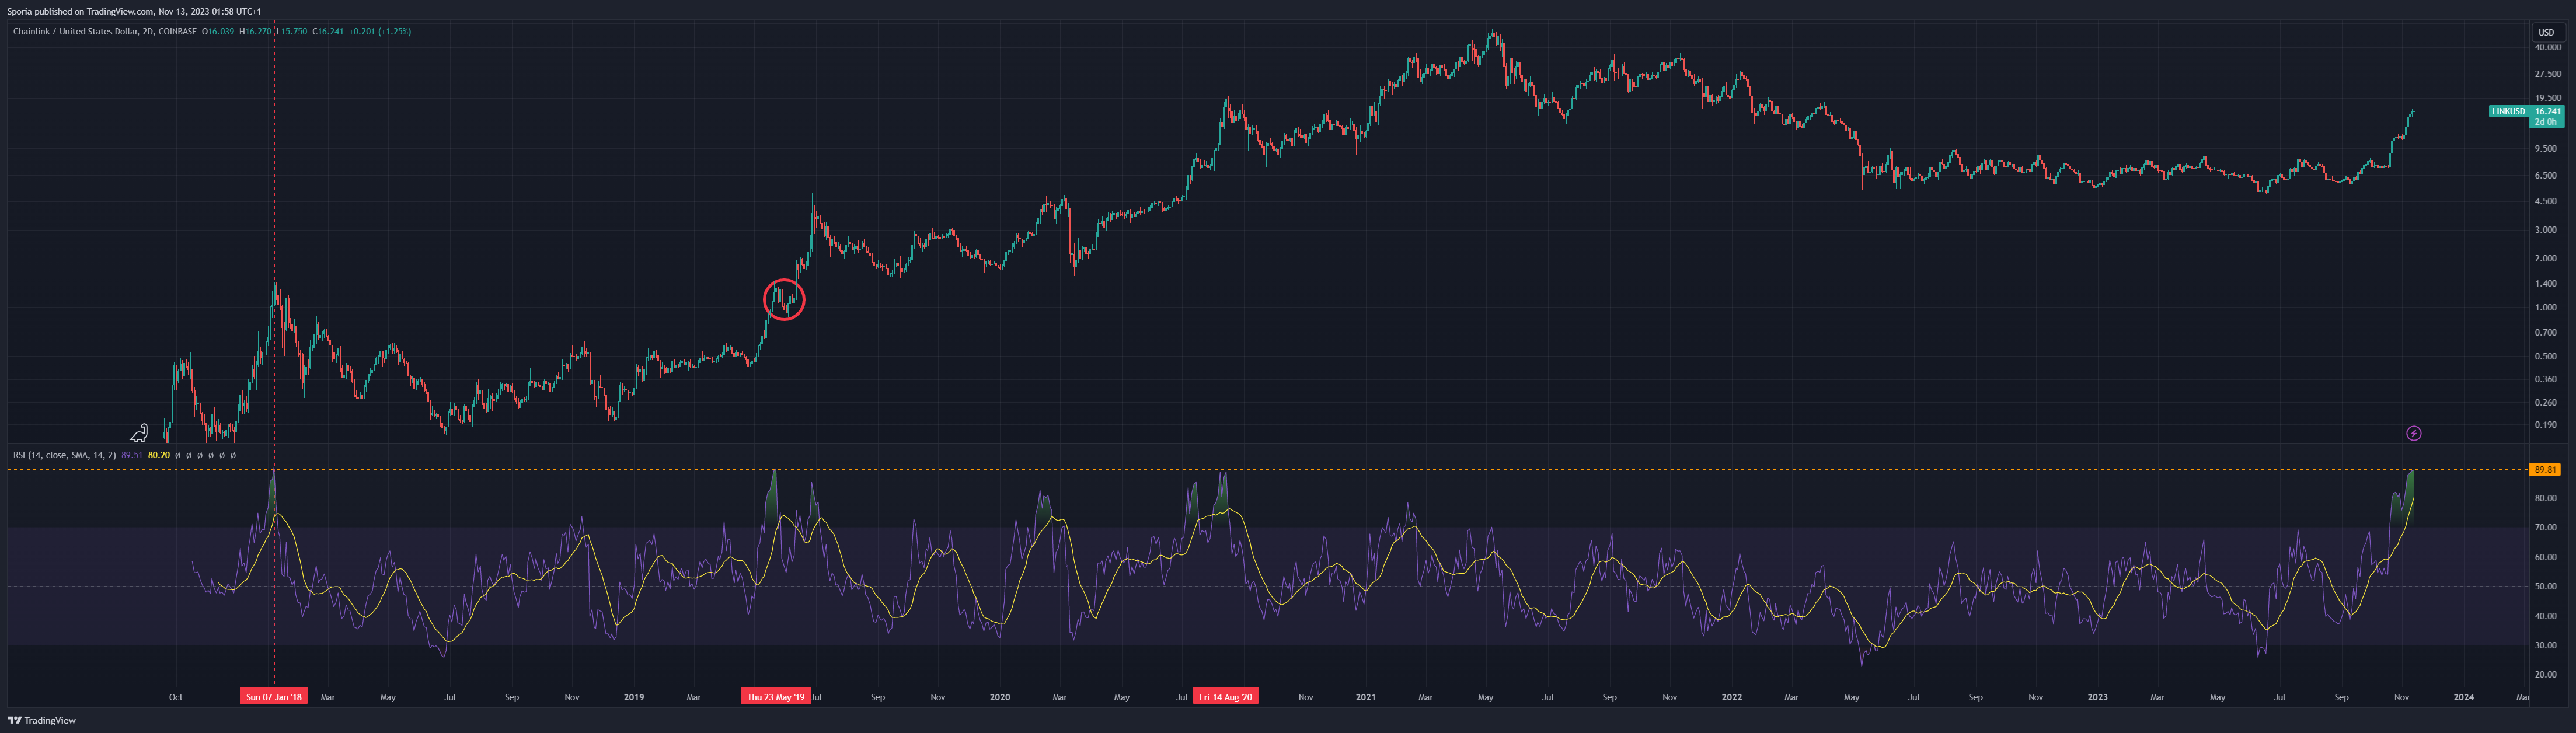The width and height of the screenshot is (2576, 733).
Task: Click the 2021 label on the time axis
Action: (1366, 697)
